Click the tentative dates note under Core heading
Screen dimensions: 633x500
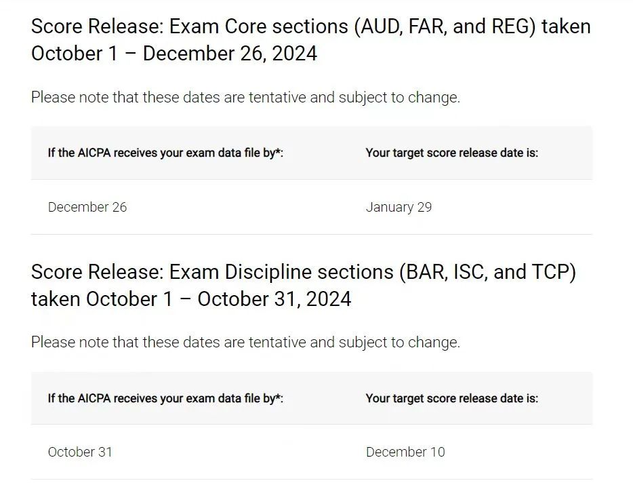[245, 98]
